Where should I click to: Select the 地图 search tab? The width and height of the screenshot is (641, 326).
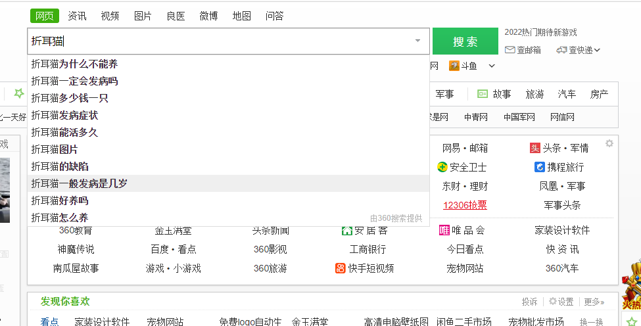(241, 16)
